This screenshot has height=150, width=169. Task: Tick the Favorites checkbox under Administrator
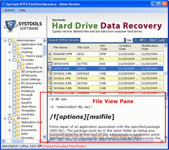click(14, 60)
